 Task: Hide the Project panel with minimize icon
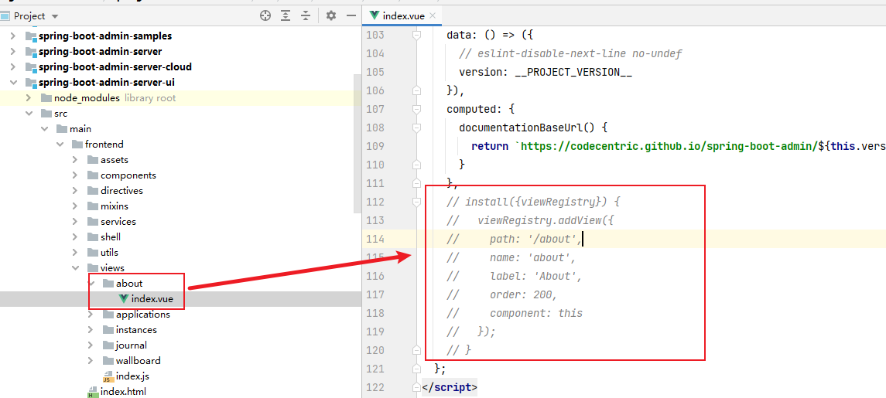pos(351,15)
